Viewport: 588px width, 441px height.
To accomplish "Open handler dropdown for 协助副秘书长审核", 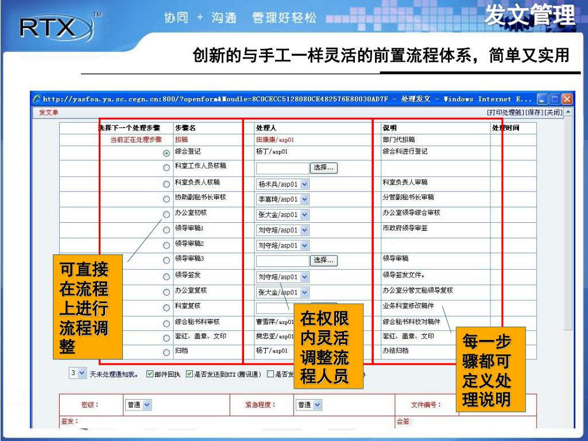I will coord(304,199).
